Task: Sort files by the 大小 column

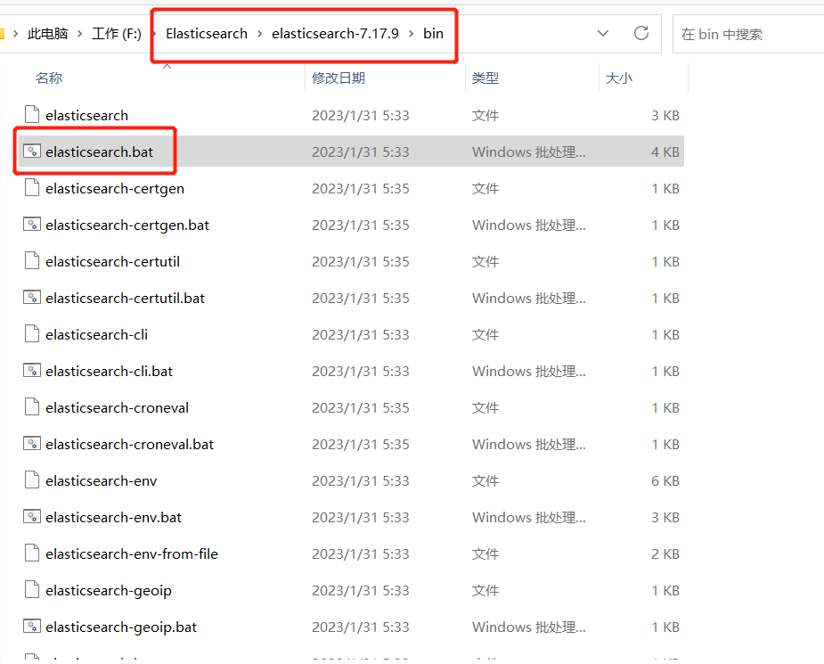Action: (x=618, y=78)
